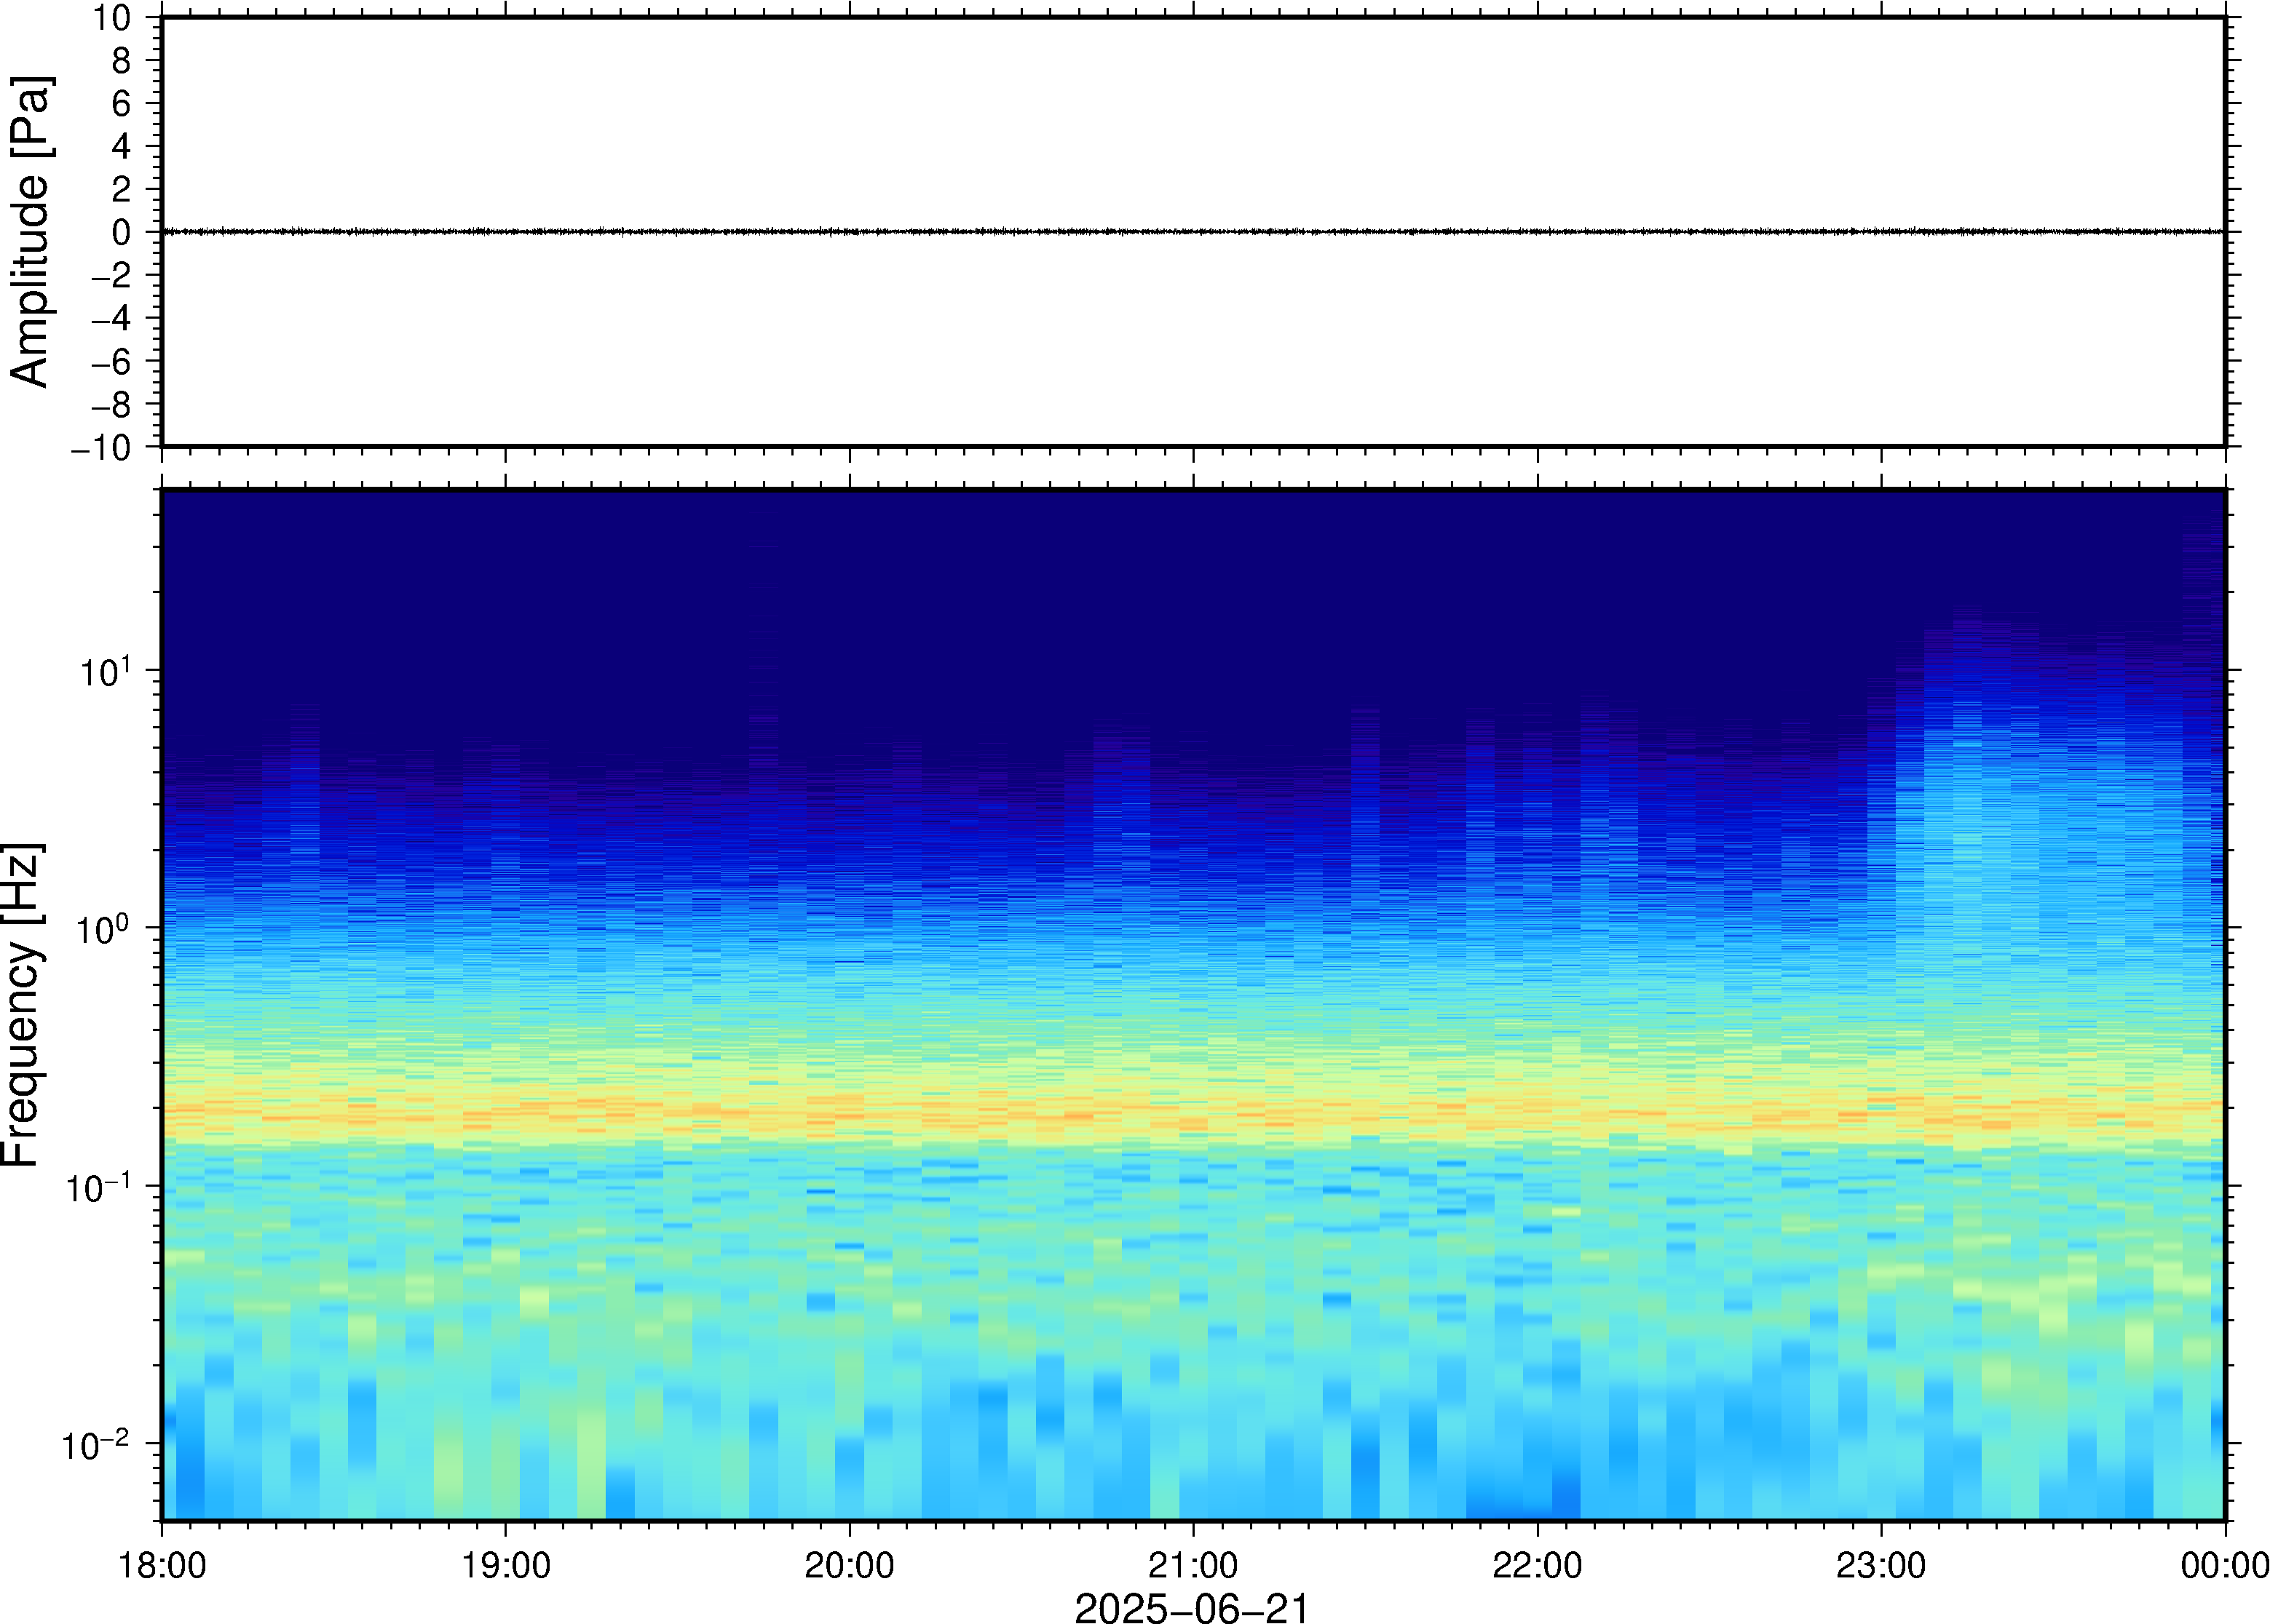2270x1624 pixels.
Task: Click the amplitude tick label 0
Action: click(121, 232)
